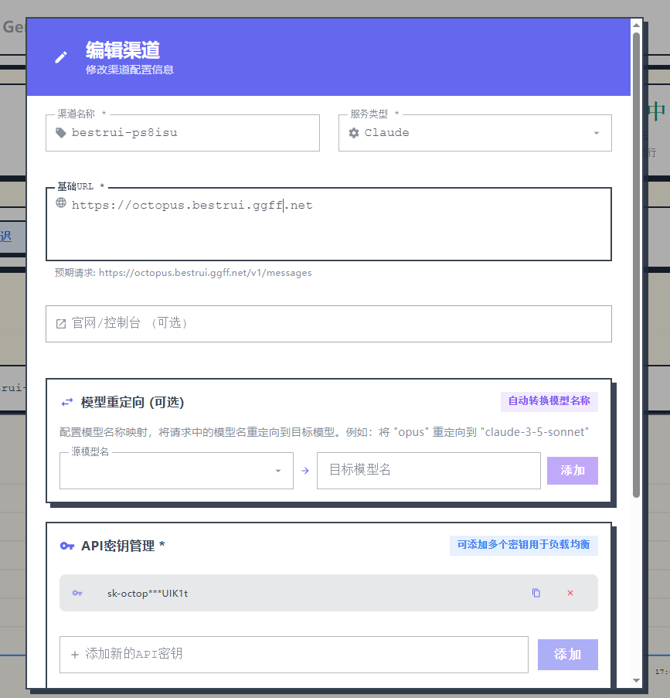Viewport: 670px width, 698px height.
Task: Click the expected request URL hint text
Action: pyautogui.click(x=183, y=273)
